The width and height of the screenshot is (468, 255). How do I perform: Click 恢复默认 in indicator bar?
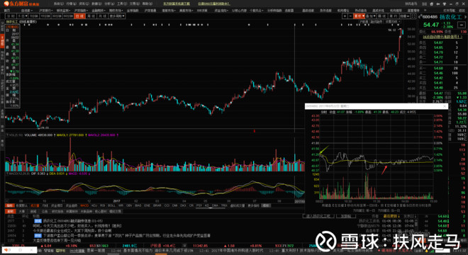(x=22, y=205)
